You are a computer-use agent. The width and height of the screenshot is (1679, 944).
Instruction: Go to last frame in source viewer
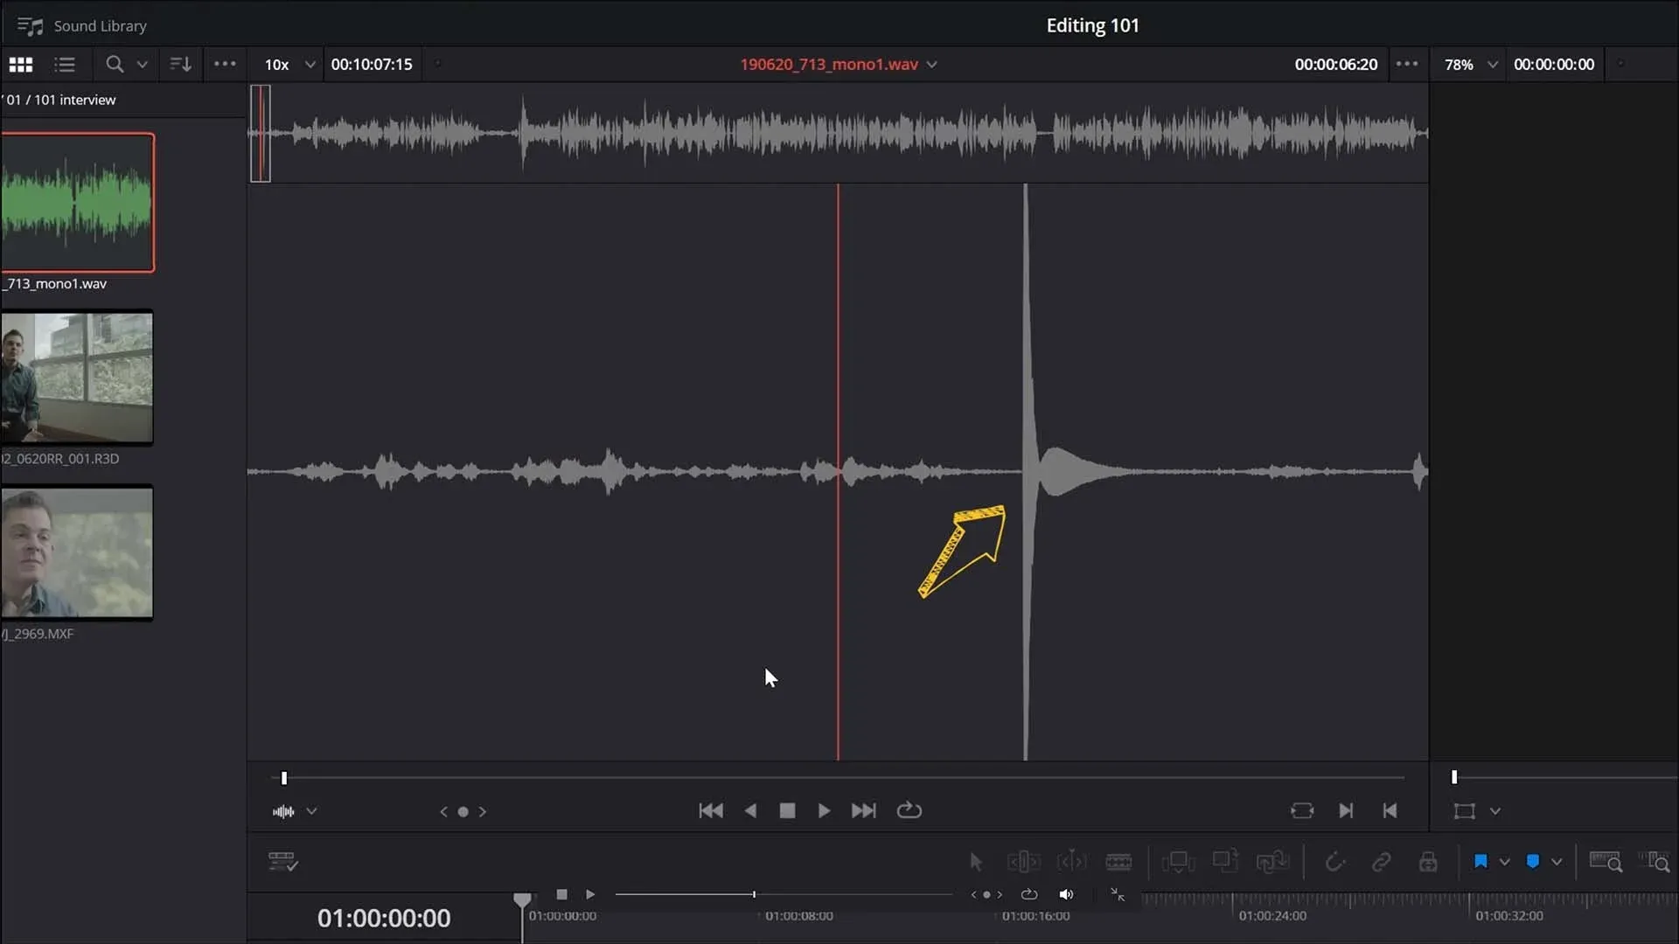(863, 810)
